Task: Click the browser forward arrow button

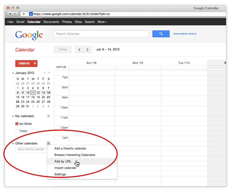Action: coord(15,14)
